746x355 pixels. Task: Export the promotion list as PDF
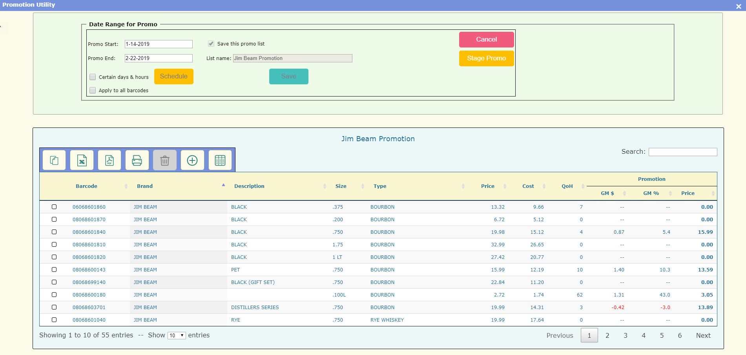tap(109, 160)
